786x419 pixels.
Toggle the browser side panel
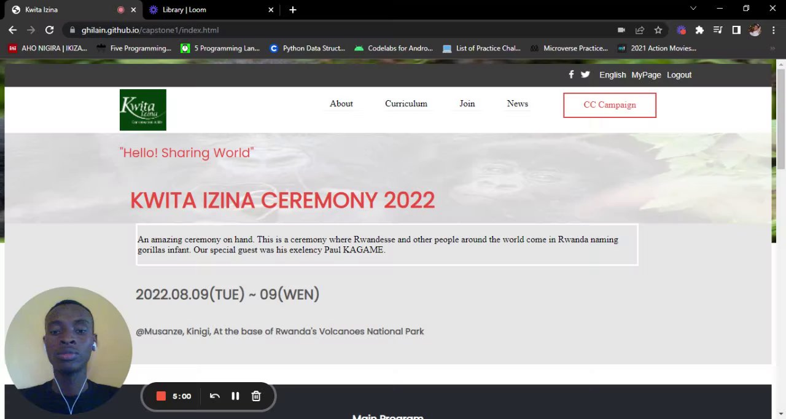click(x=736, y=29)
